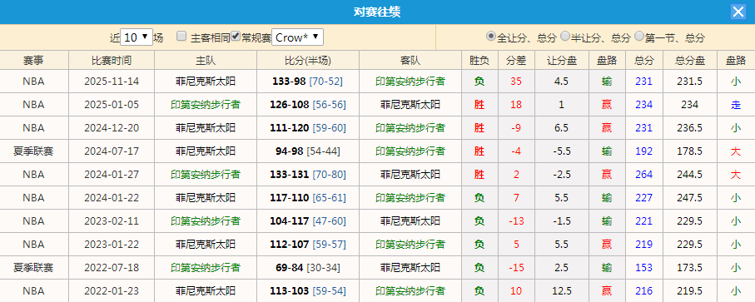Click the 主队 column header
This screenshot has height=302, width=755.
(x=206, y=61)
